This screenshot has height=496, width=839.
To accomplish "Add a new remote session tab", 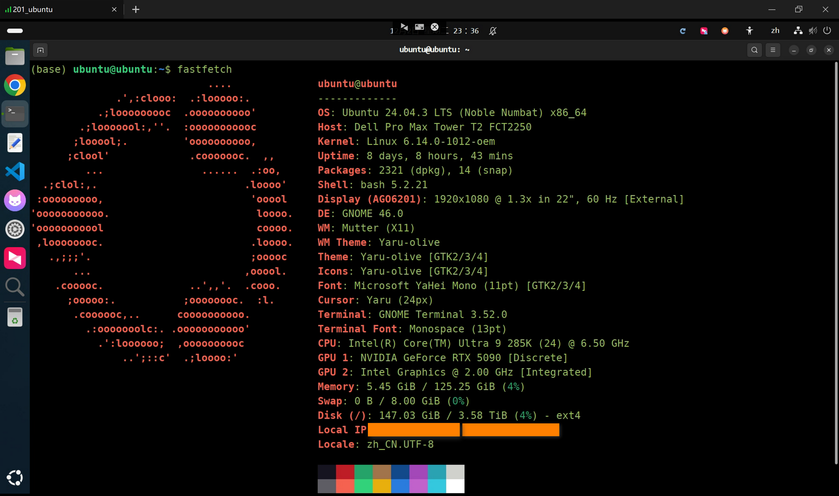I will point(135,9).
